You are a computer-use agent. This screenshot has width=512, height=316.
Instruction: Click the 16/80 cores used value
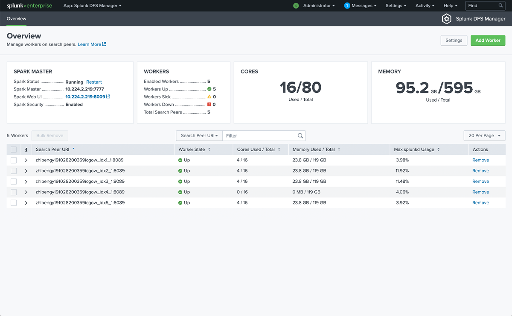click(301, 88)
